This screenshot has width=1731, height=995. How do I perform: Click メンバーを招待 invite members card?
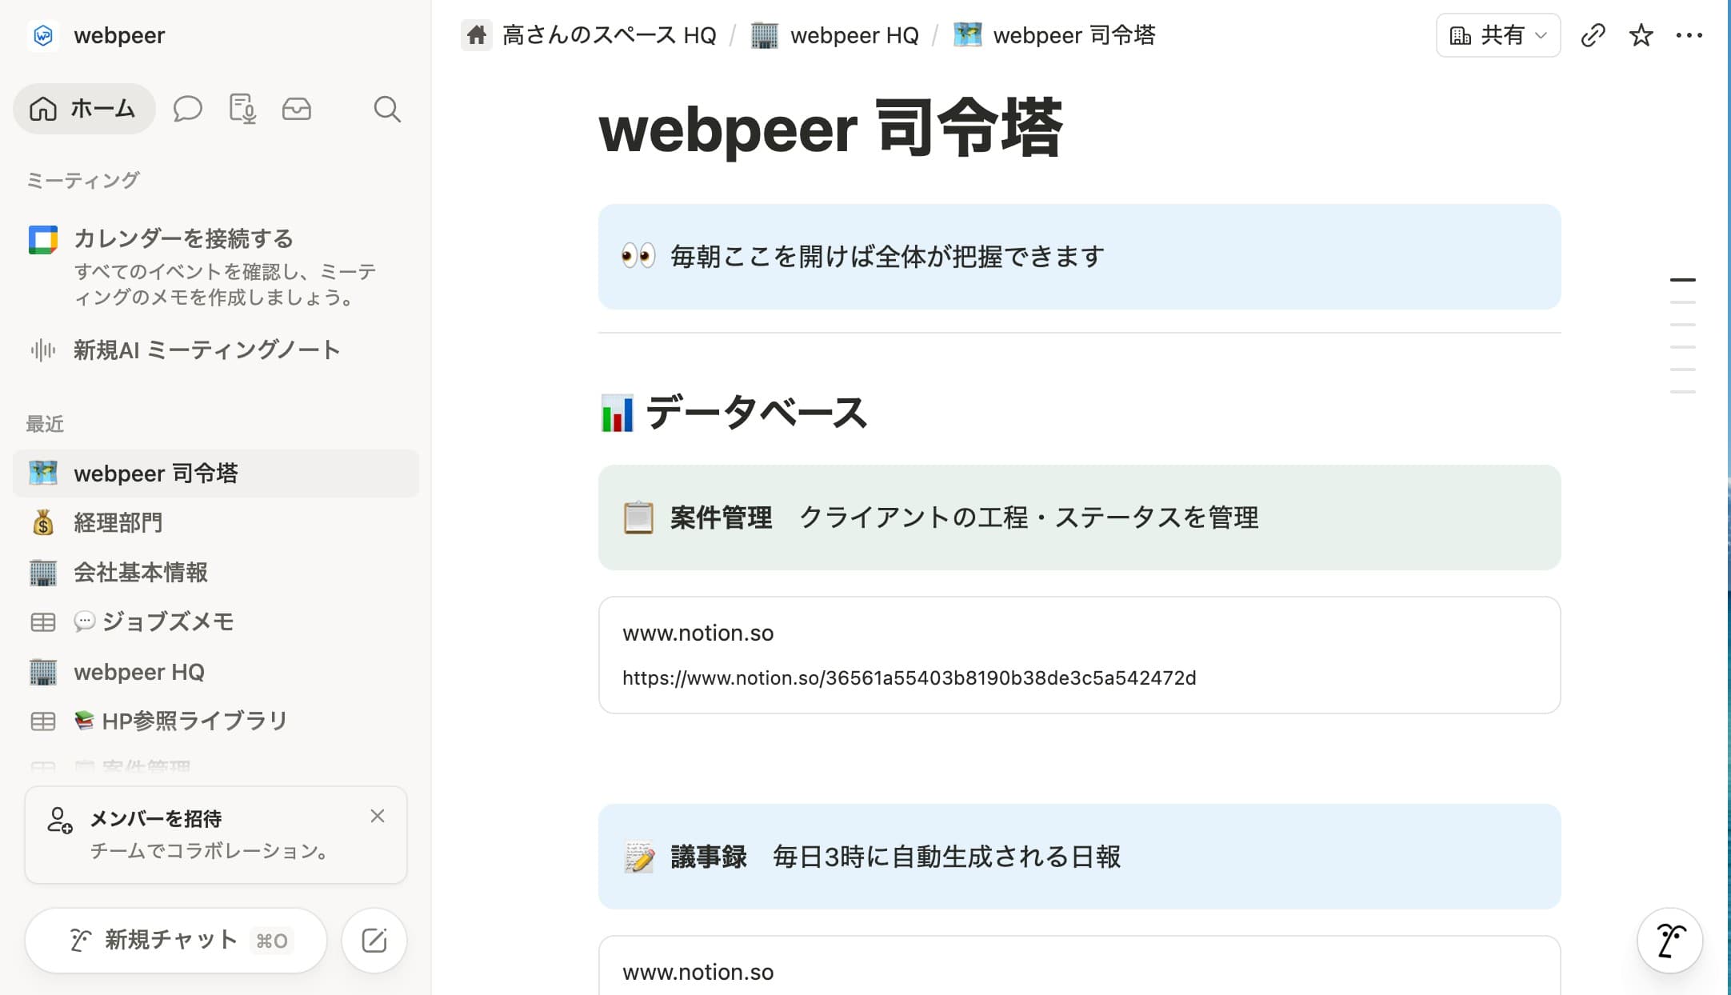click(x=216, y=834)
